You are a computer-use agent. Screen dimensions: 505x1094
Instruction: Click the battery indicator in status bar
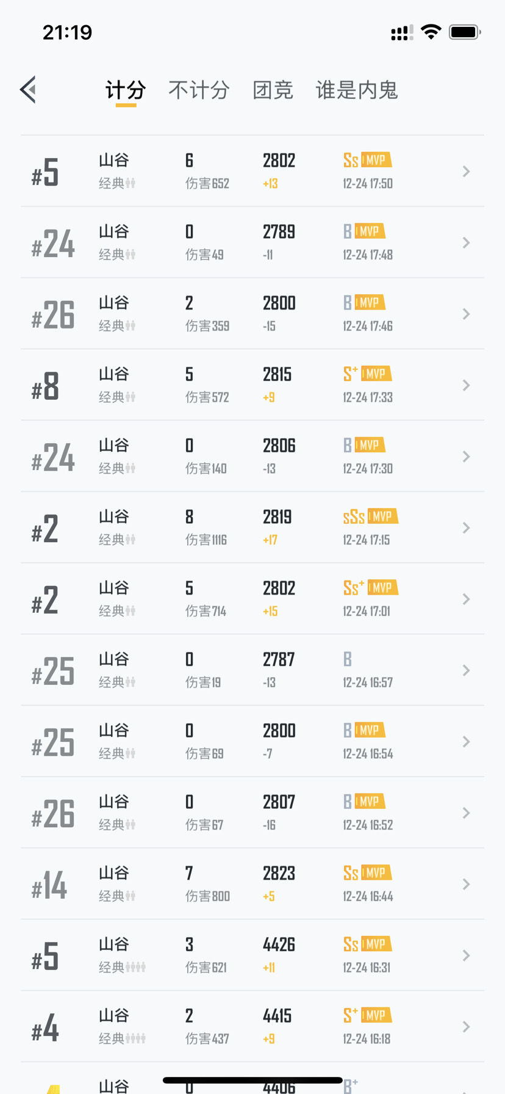465,32
